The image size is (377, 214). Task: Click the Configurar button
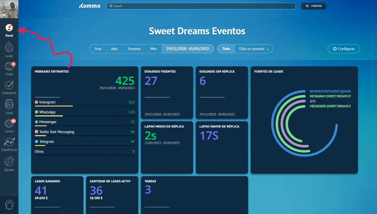coord(343,49)
